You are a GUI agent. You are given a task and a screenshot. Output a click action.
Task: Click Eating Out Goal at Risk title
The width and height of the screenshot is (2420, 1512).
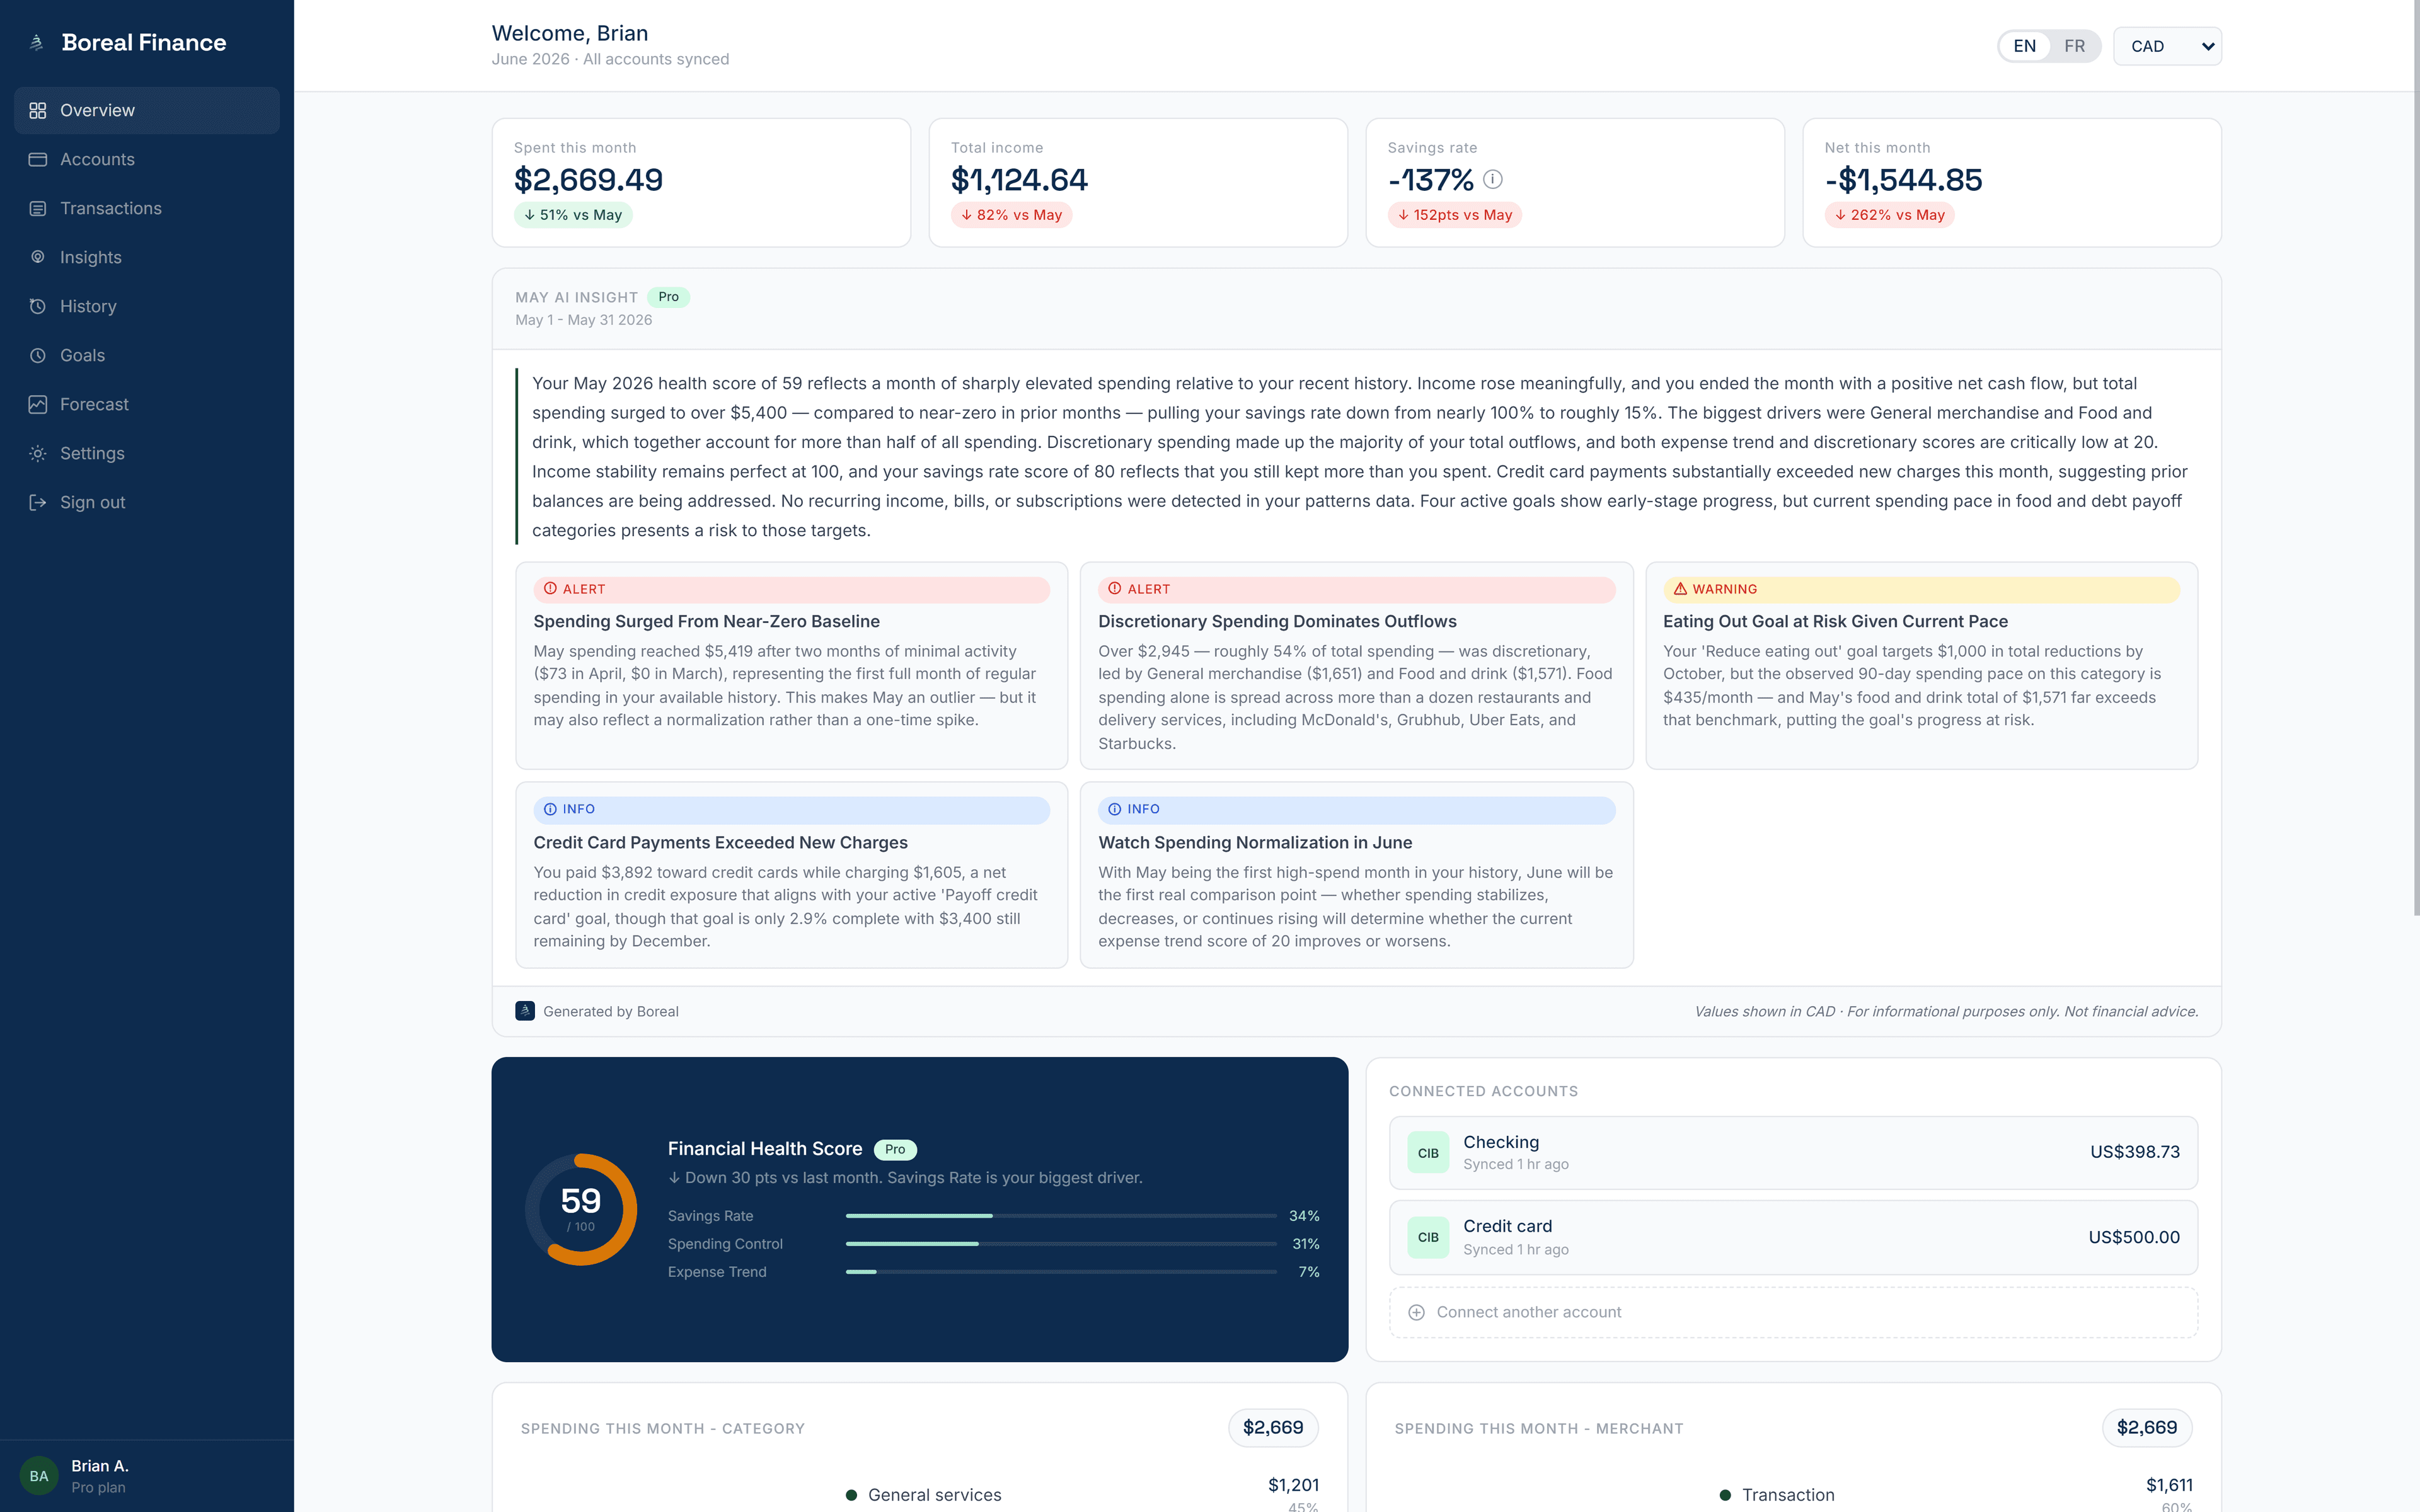pyautogui.click(x=1835, y=621)
